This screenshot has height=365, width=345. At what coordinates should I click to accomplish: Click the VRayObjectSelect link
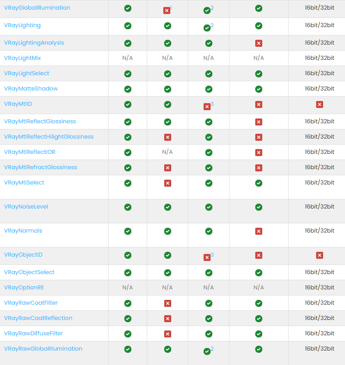click(29, 272)
